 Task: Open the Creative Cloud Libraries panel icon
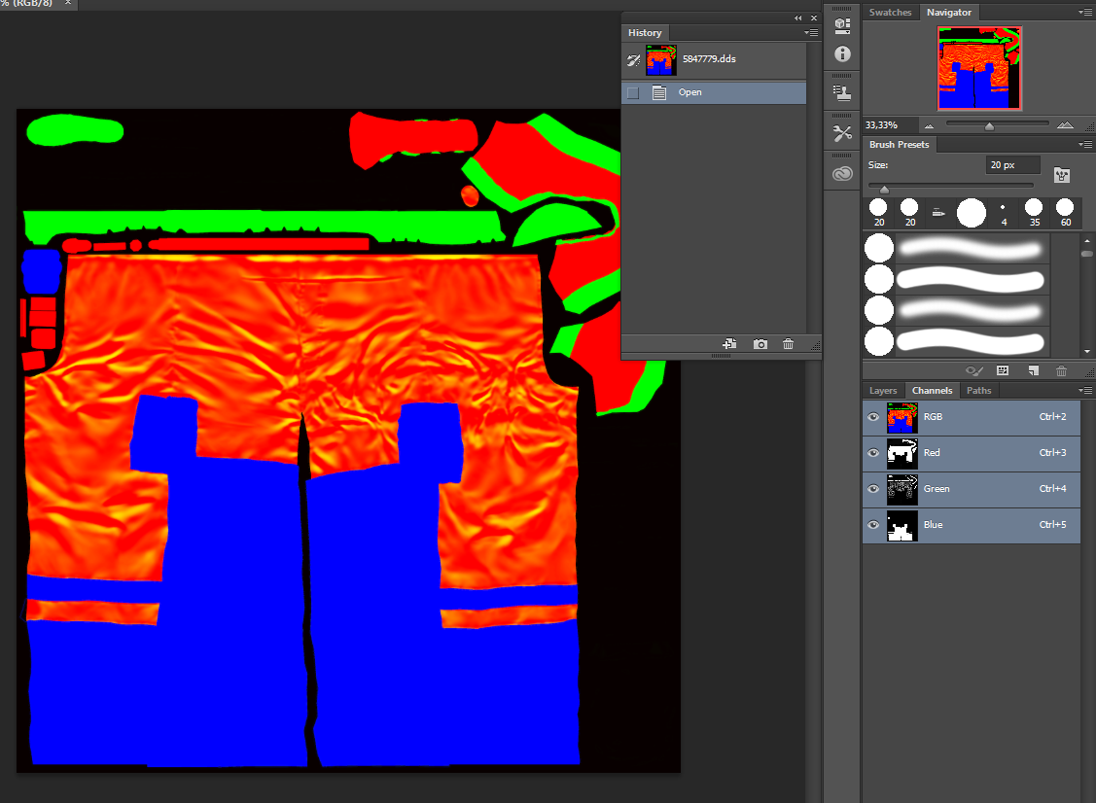coord(842,174)
